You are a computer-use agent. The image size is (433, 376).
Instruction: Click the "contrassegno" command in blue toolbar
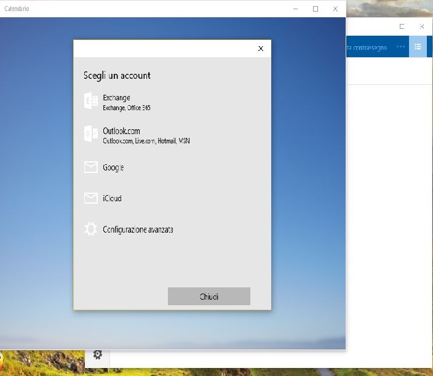click(x=368, y=47)
